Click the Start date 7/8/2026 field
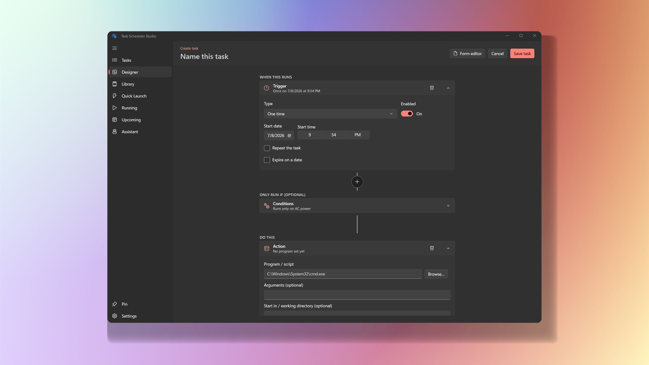This screenshot has width=649, height=365. coord(279,136)
